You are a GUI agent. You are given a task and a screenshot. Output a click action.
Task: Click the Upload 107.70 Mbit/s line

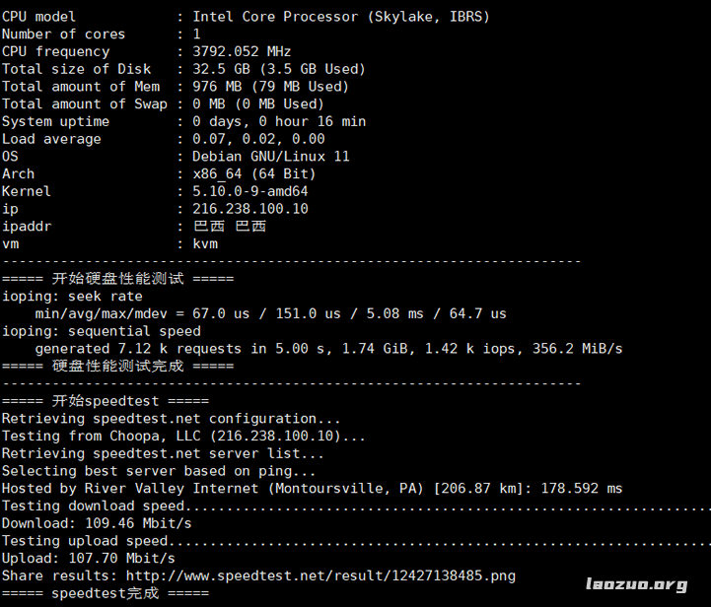click(89, 558)
